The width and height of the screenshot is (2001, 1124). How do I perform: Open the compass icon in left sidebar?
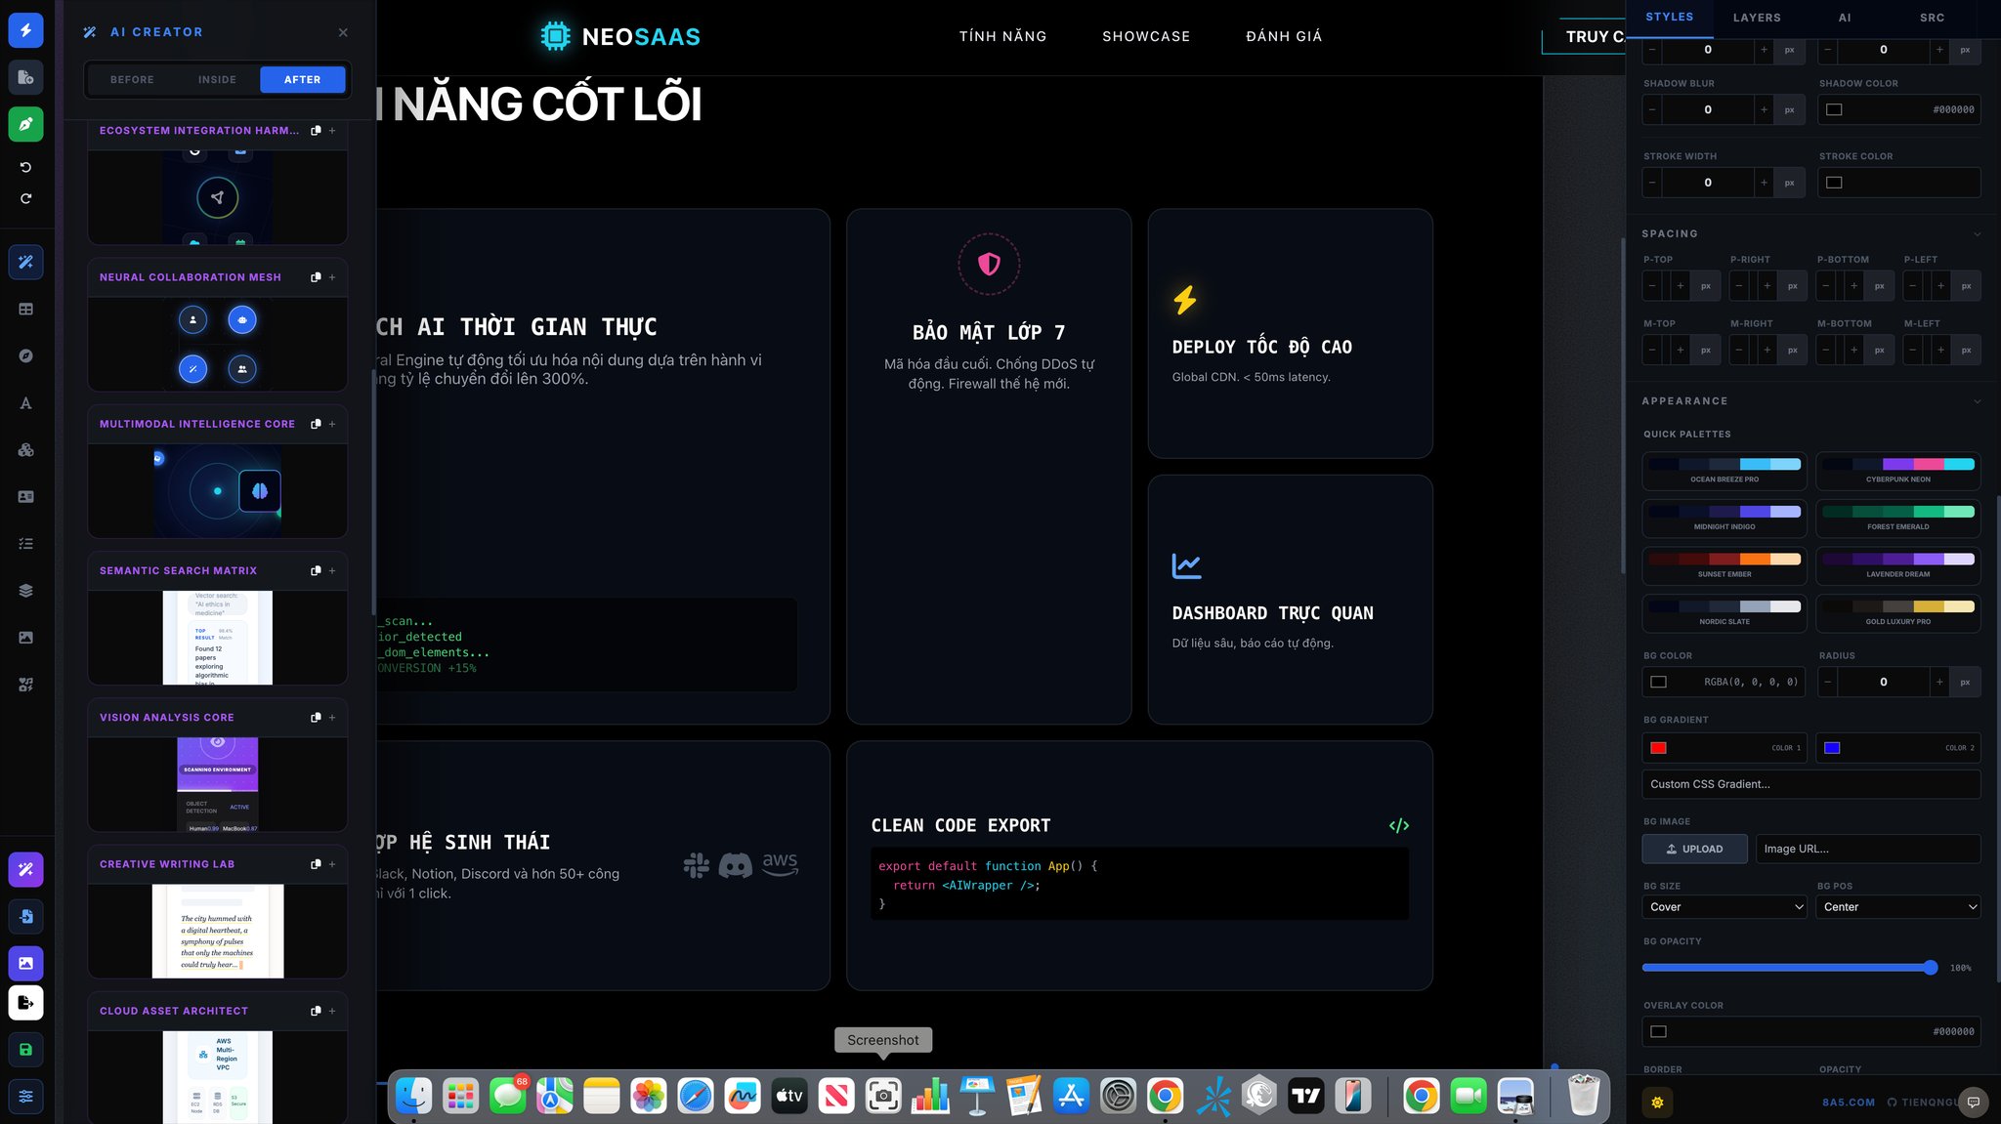(25, 355)
